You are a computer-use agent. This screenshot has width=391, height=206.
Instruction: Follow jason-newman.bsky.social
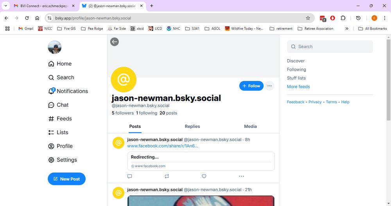click(251, 86)
